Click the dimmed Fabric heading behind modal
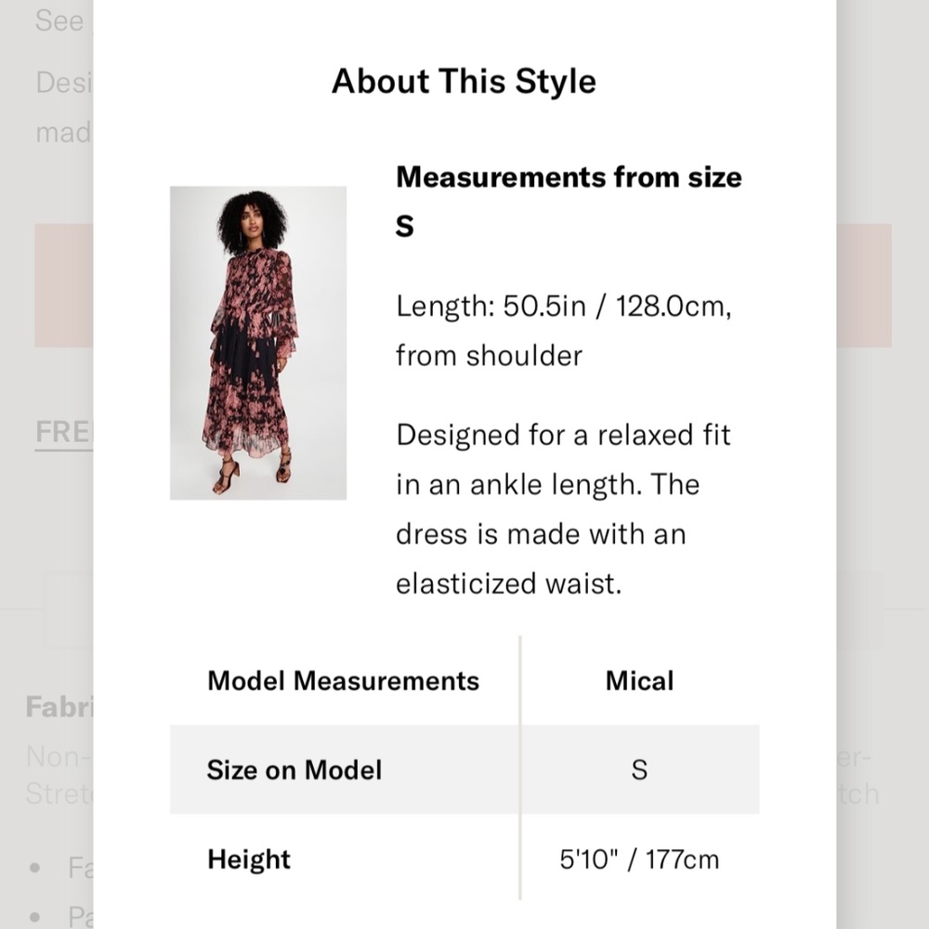The width and height of the screenshot is (929, 929). [59, 707]
